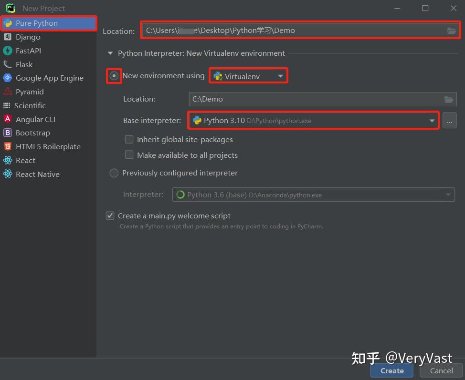Maximize the New Project window
The width and height of the screenshot is (465, 380).
(425, 8)
